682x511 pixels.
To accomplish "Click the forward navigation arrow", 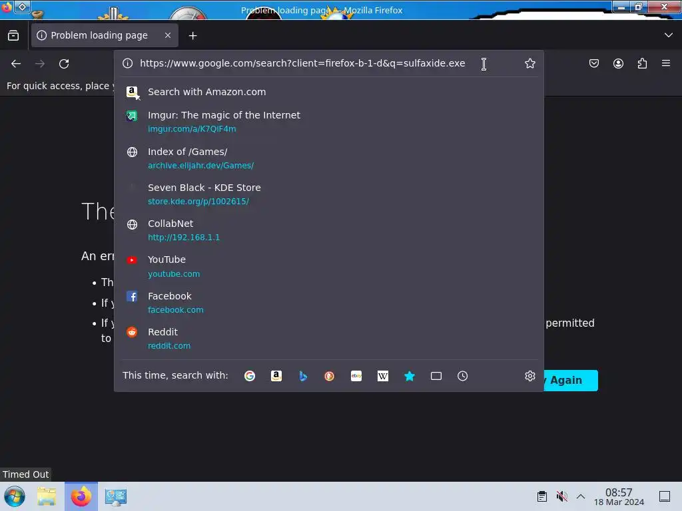I will pyautogui.click(x=40, y=64).
